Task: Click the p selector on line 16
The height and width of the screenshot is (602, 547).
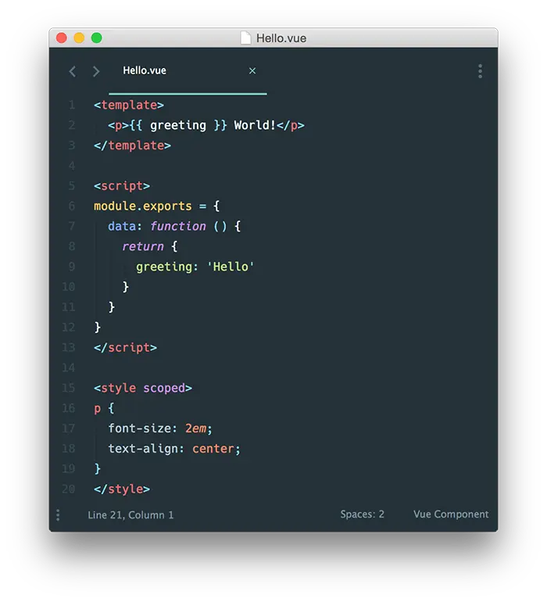Action: click(x=97, y=408)
